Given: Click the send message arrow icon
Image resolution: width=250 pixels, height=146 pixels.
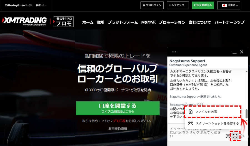Looking at the screenshot, I should point(242,136).
